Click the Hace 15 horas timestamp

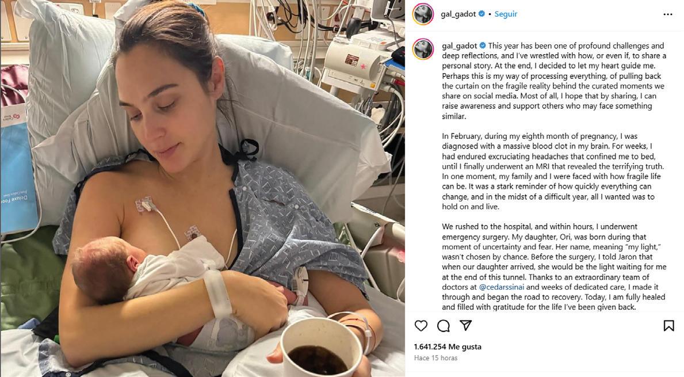click(x=436, y=358)
